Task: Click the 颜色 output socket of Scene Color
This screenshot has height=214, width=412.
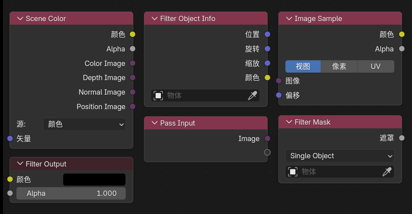Action: (x=132, y=34)
